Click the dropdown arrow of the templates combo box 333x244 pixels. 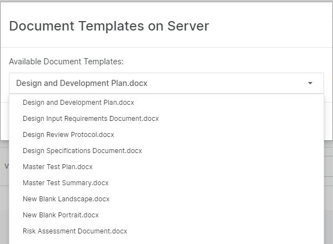tap(310, 83)
